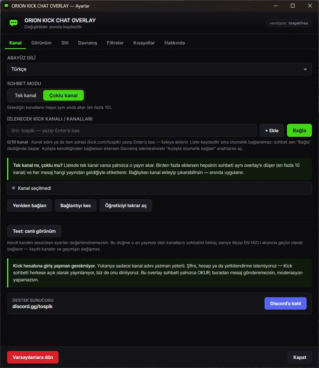The height and width of the screenshot is (368, 319).
Task: Click the gray status dot beside Kanal seçilmedi
Action: pyautogui.click(x=14, y=188)
